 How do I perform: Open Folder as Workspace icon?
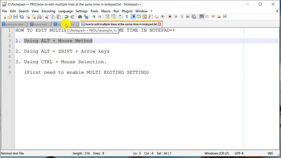tap(156, 17)
